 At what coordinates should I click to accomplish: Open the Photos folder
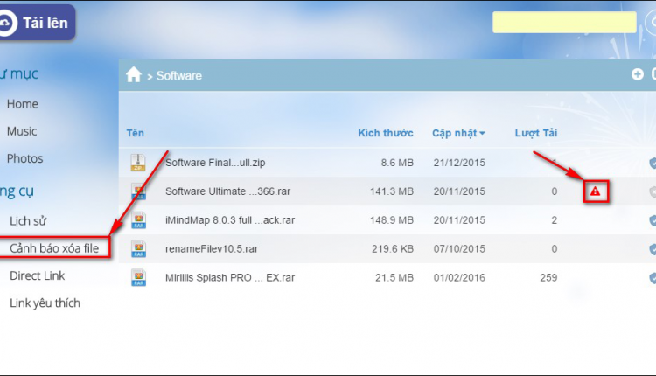pyautogui.click(x=24, y=158)
